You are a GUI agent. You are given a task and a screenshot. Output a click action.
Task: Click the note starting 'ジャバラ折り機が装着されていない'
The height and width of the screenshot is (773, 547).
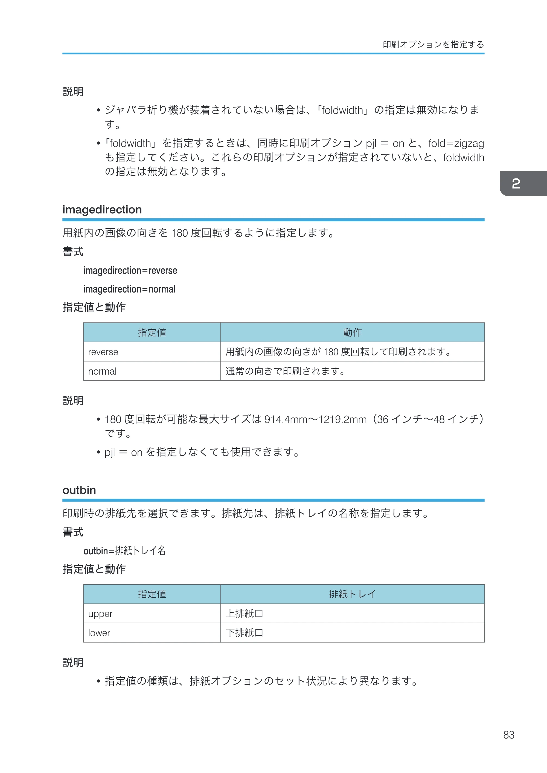pos(292,117)
